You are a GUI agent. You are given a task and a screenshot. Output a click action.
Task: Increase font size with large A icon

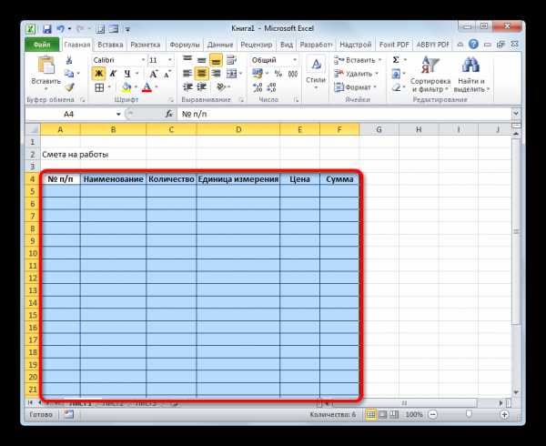click(153, 74)
